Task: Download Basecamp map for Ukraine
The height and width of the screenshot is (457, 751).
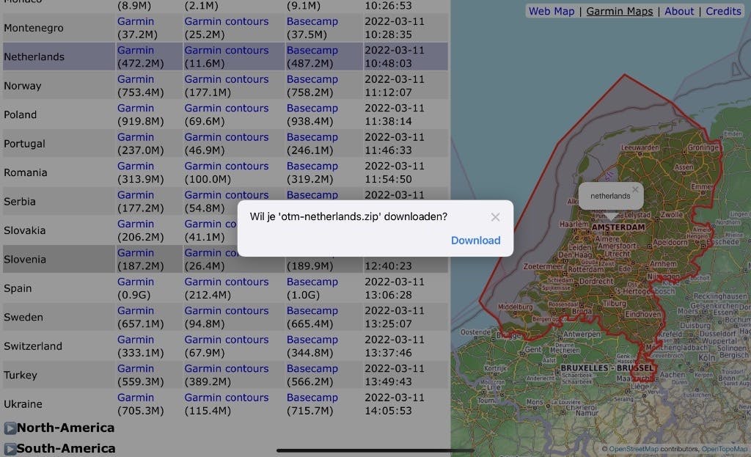Action: 312,398
